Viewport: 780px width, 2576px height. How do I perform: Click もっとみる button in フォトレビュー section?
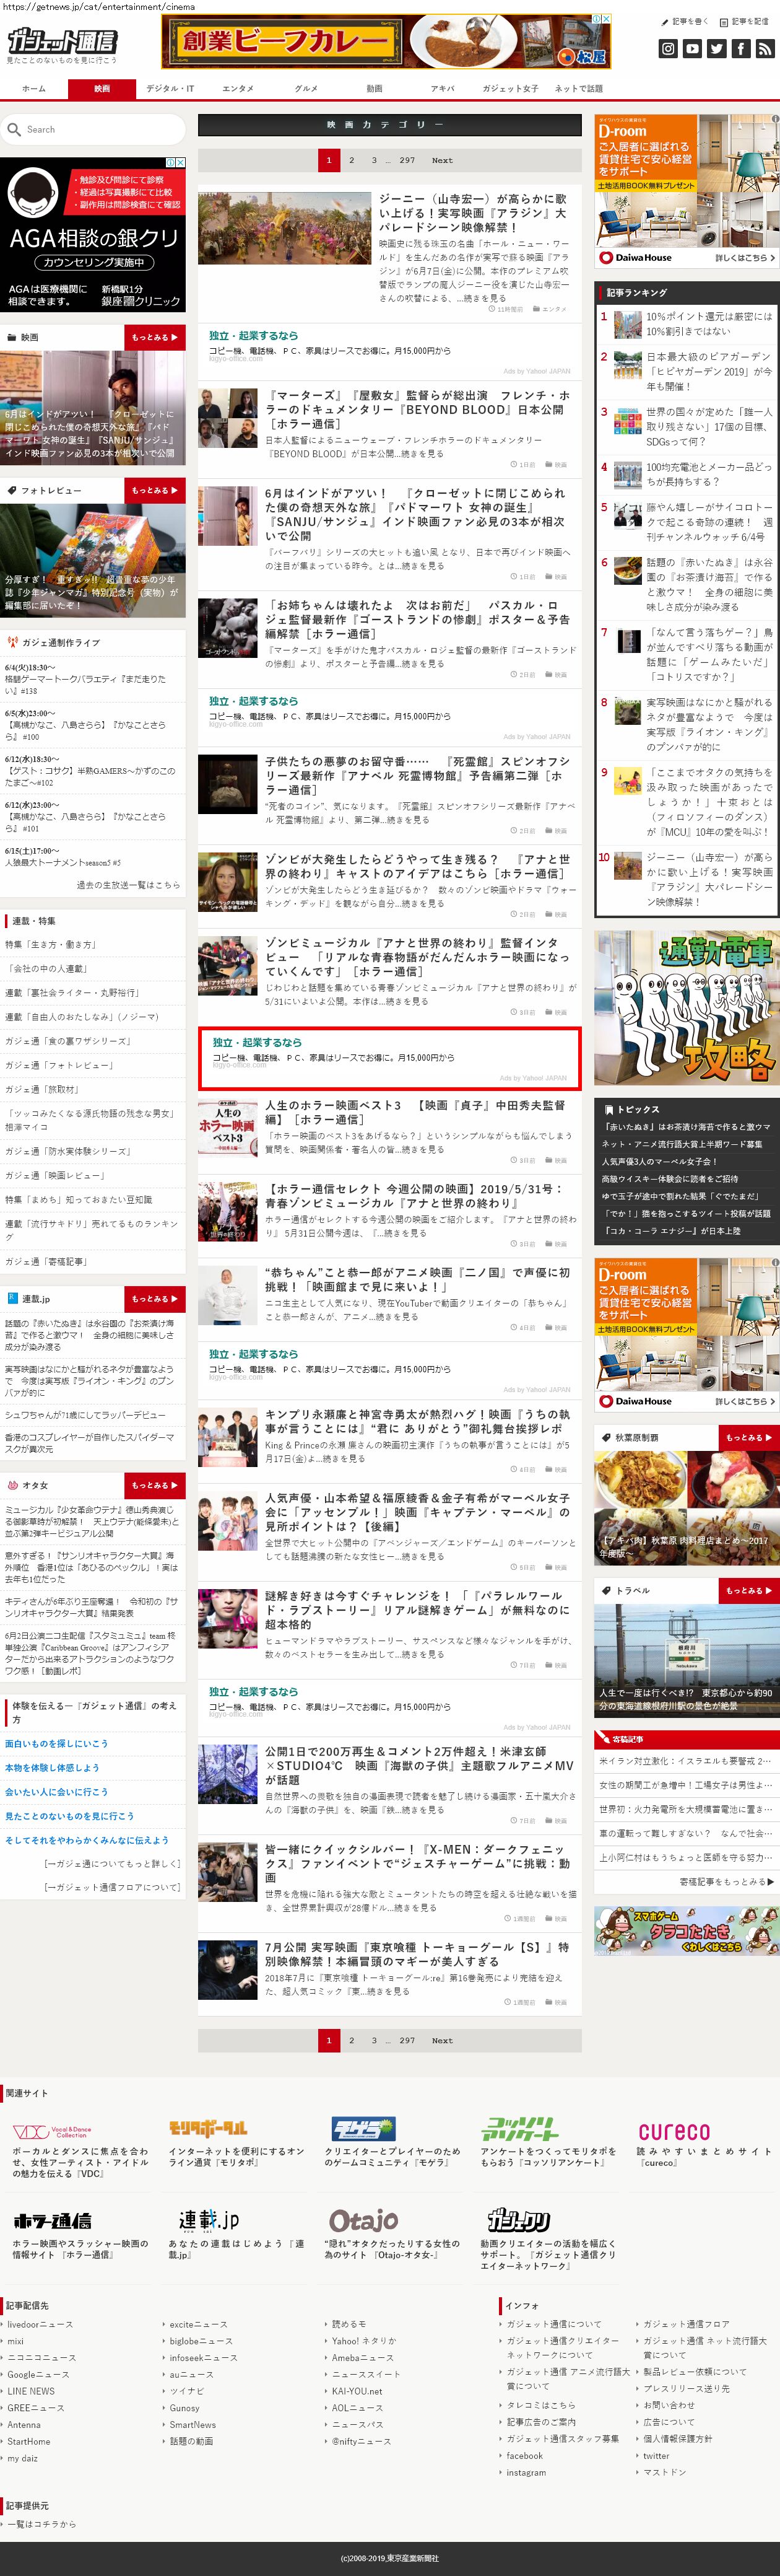(155, 490)
